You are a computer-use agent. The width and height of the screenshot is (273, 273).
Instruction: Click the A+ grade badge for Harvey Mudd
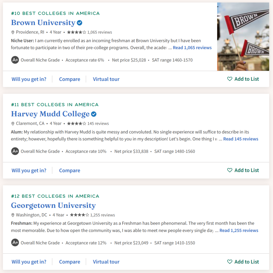15,151
